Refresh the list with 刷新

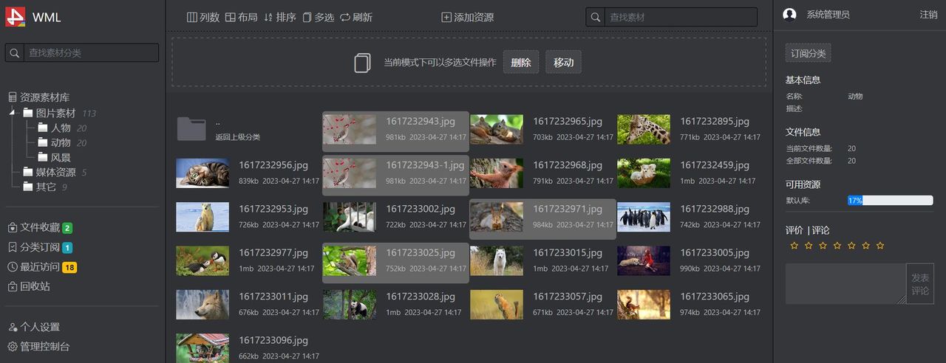(356, 17)
